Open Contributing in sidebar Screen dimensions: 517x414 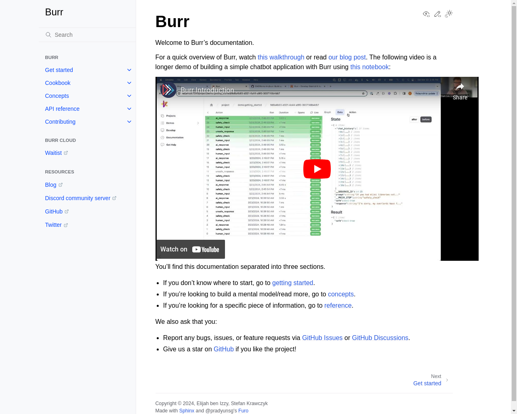pos(60,122)
